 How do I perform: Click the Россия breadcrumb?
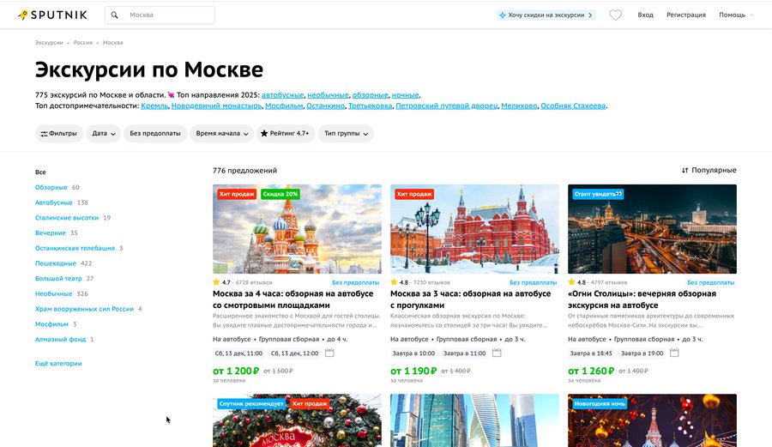(82, 43)
